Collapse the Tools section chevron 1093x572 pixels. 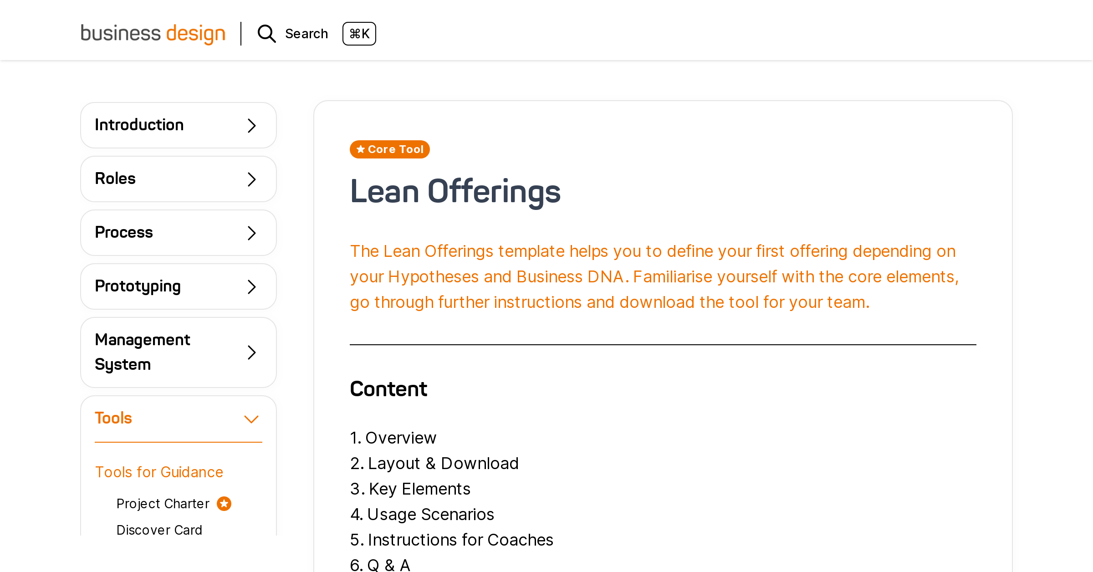click(x=251, y=419)
